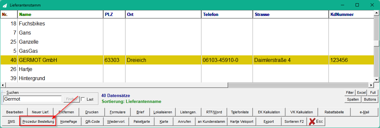380x128 pixels.
Task: Click Hartje Veloport button
Action: 241,121
